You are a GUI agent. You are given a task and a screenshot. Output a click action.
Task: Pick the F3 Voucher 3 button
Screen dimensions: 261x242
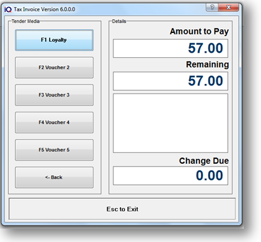coord(54,95)
